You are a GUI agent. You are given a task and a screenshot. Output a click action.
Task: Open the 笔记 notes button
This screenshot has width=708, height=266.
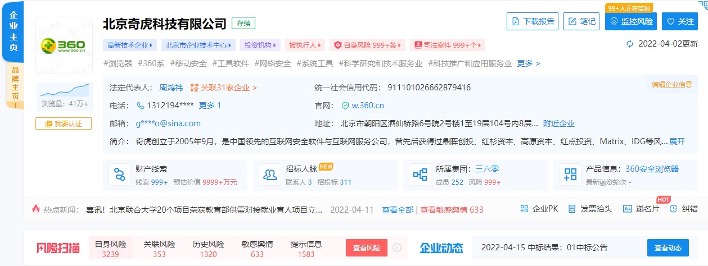582,21
